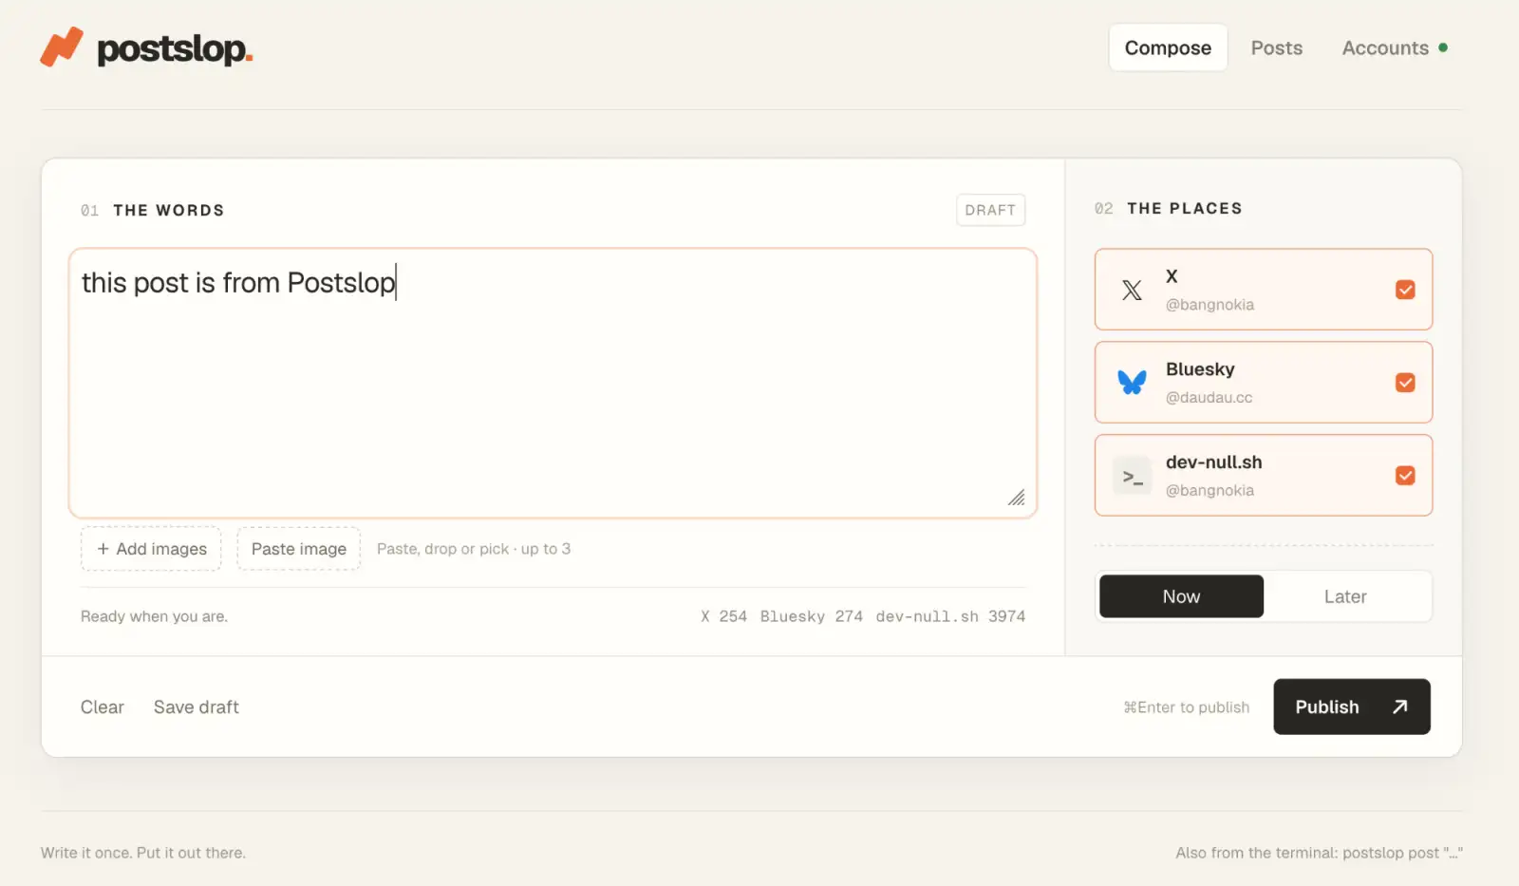Viewport: 1519px width, 886px height.
Task: Open the Accounts tab
Action: click(x=1385, y=47)
